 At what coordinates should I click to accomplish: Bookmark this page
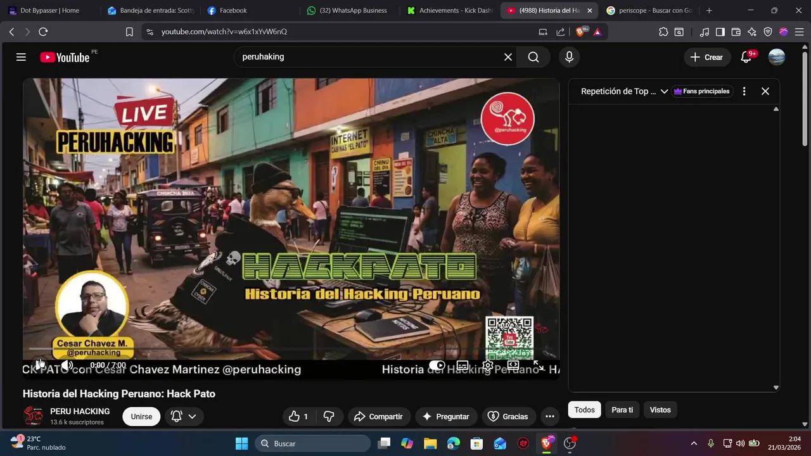tap(129, 32)
